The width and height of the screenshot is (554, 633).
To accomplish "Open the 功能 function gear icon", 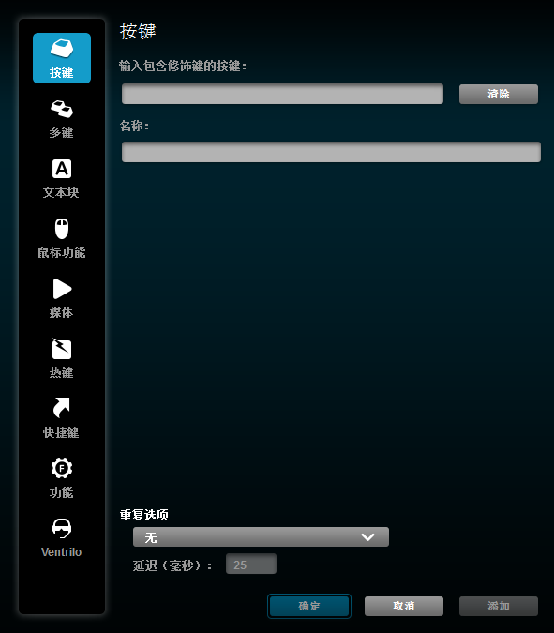I will (62, 468).
